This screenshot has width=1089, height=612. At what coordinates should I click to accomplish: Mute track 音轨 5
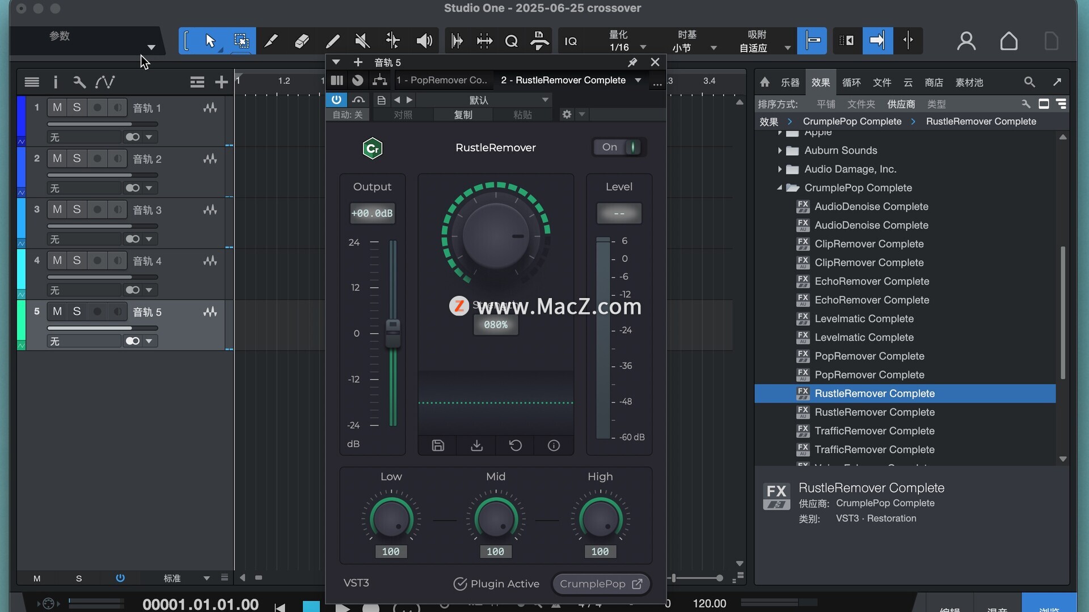[57, 312]
